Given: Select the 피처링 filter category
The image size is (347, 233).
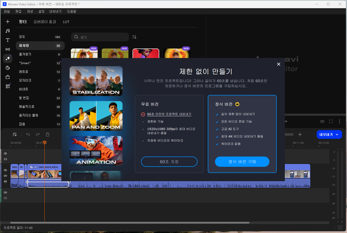Looking at the screenshot, I should [40, 46].
